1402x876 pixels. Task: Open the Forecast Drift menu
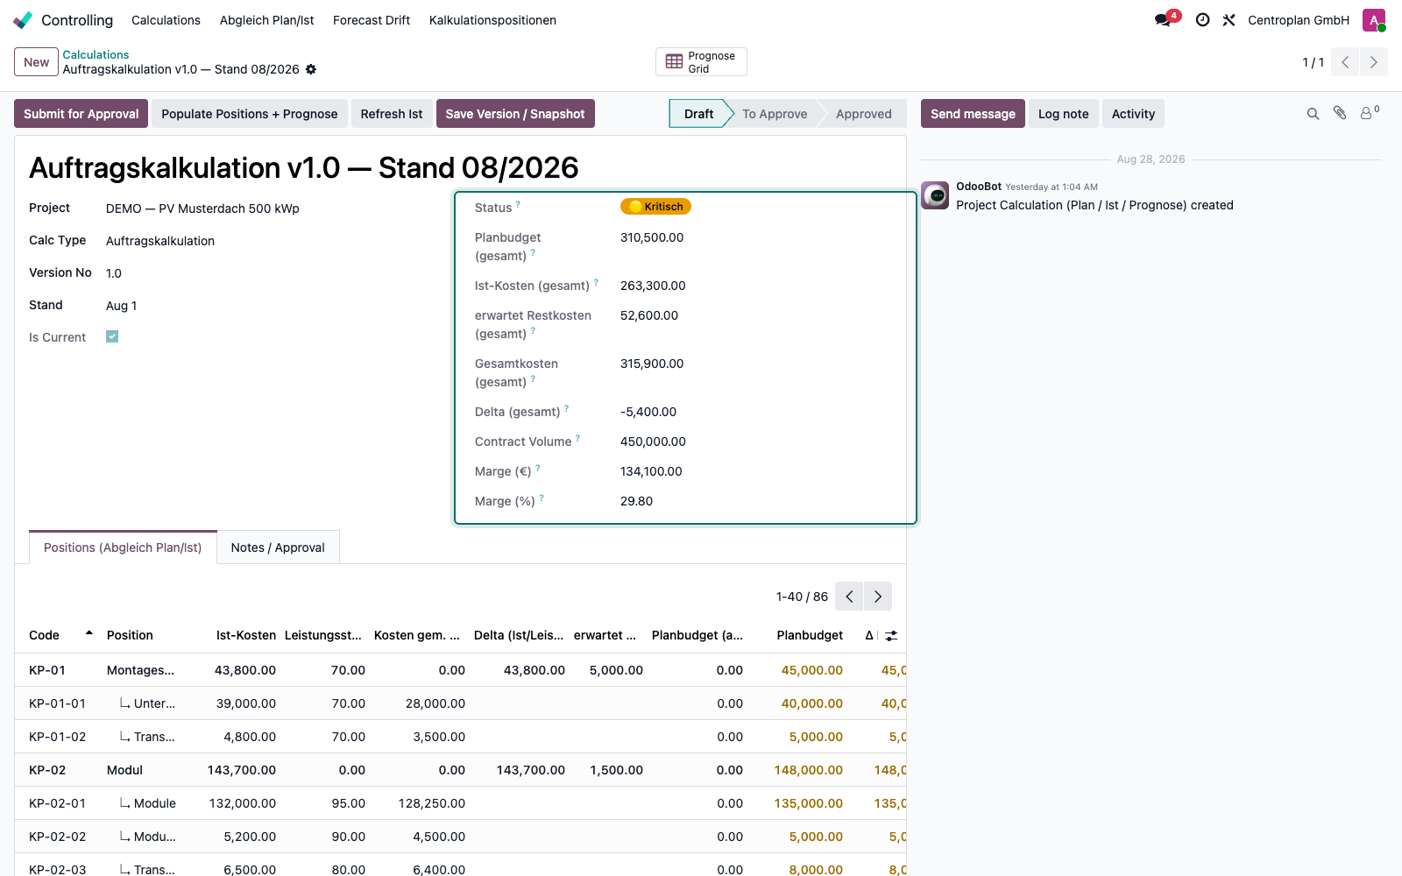(x=372, y=20)
